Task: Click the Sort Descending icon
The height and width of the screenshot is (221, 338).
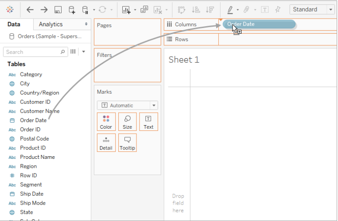Action: pyautogui.click(x=210, y=10)
